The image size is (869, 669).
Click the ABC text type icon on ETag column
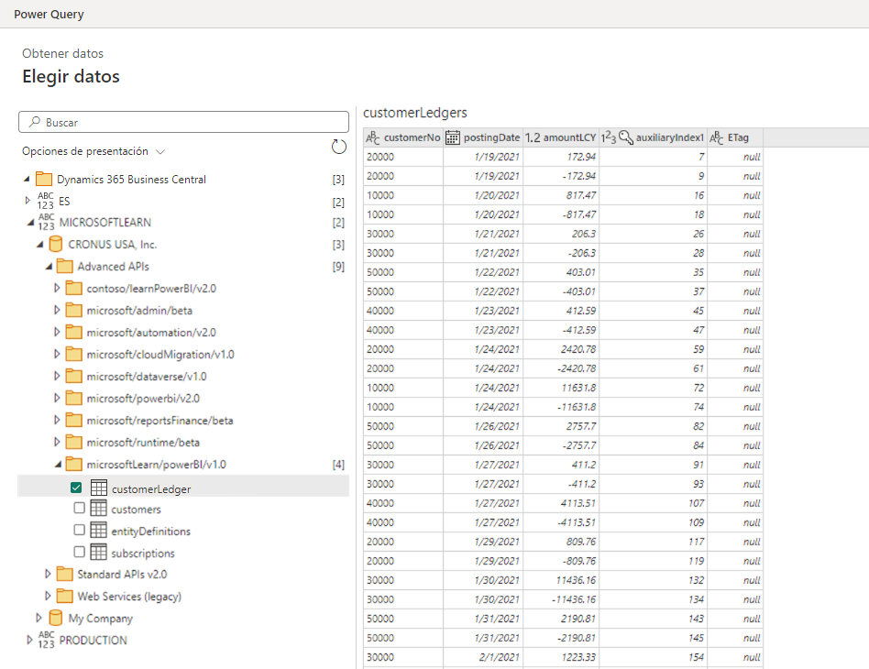(717, 137)
